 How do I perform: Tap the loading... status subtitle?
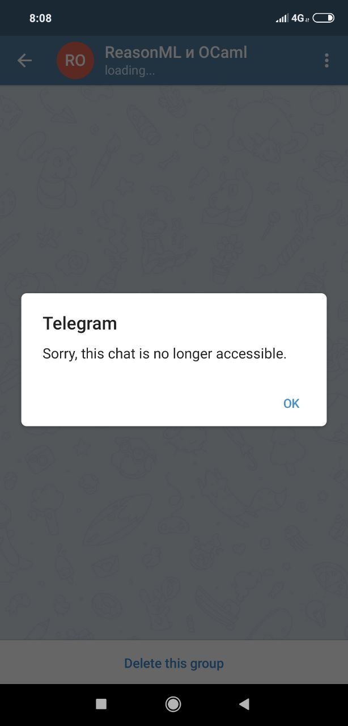[x=130, y=71]
